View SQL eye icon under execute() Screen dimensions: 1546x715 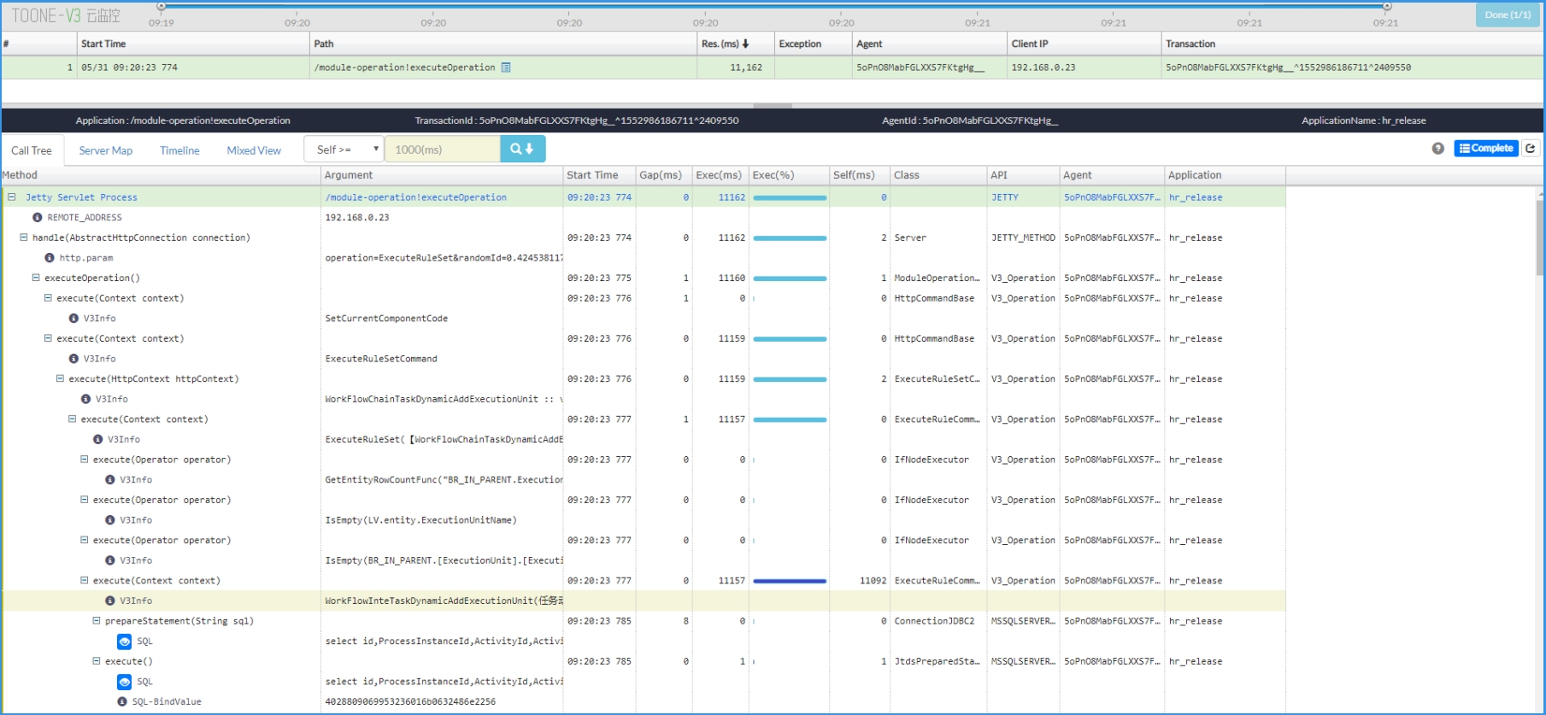[x=124, y=682]
